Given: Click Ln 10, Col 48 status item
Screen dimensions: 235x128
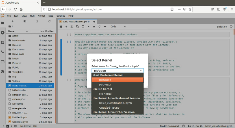Looking at the screenshot, I should click(x=195, y=126).
